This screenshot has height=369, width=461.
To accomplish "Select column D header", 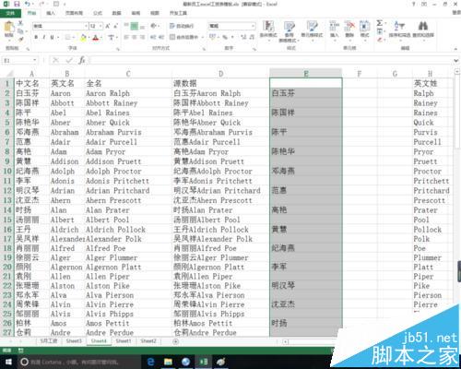I will pos(220,74).
